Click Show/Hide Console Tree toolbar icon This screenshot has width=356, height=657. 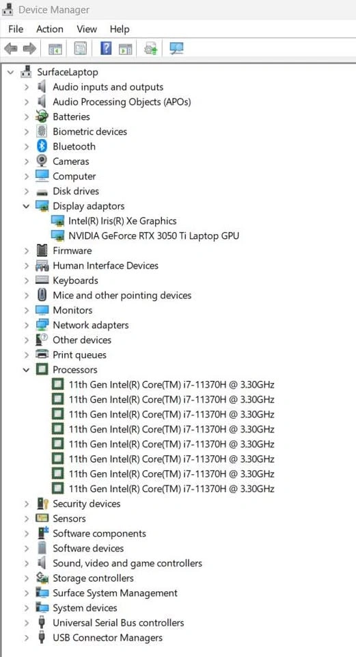[x=55, y=49]
